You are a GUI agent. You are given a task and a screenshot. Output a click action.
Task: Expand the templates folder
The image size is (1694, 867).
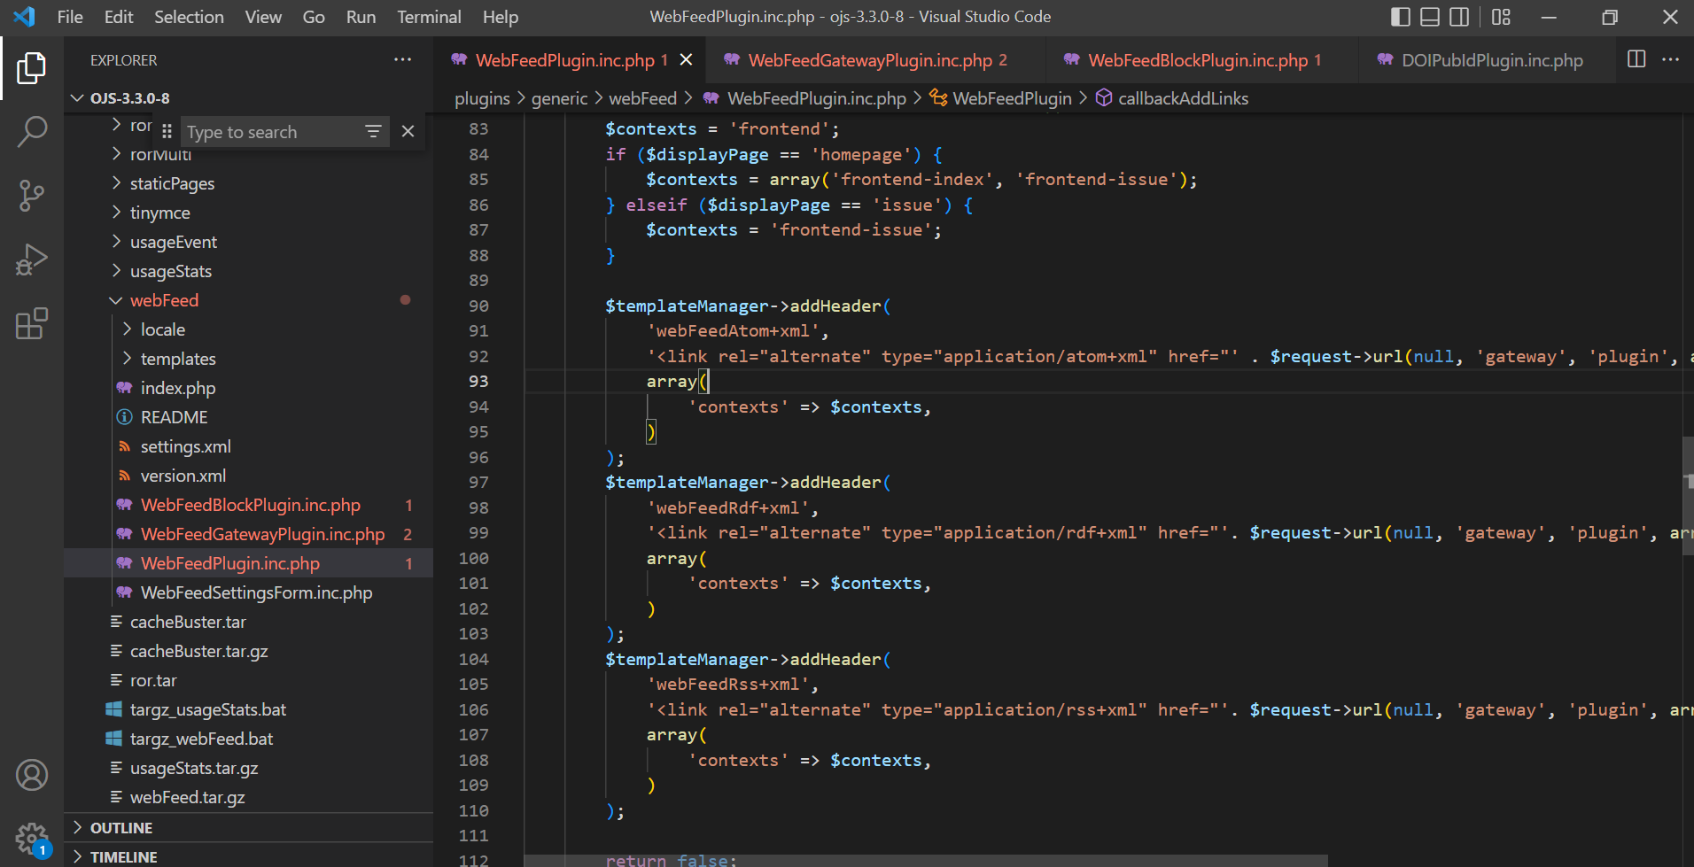tap(248, 359)
